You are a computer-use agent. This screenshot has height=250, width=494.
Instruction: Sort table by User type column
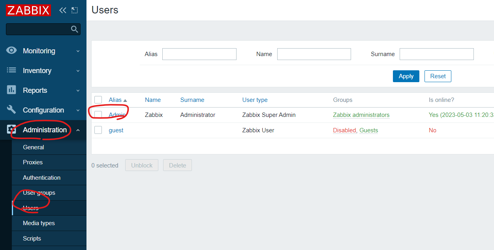click(255, 100)
